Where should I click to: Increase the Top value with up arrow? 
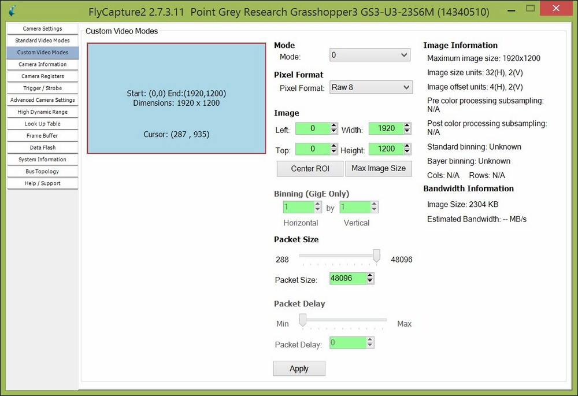coord(334,146)
